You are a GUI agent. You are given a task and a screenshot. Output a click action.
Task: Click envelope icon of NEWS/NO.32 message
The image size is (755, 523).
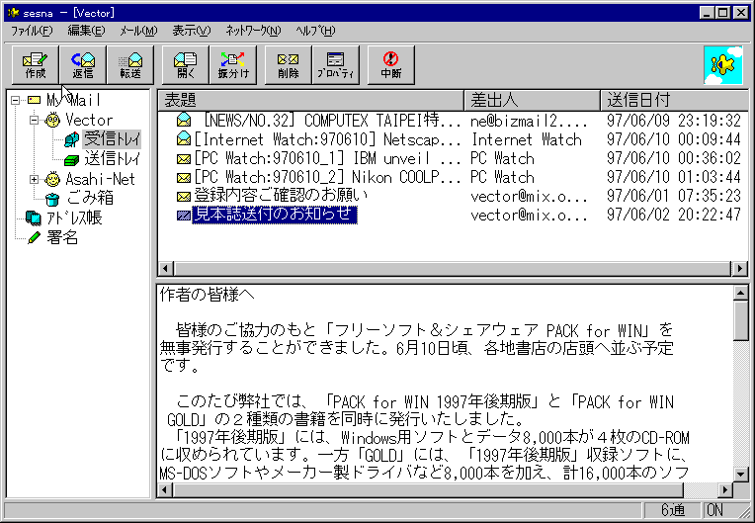184,119
